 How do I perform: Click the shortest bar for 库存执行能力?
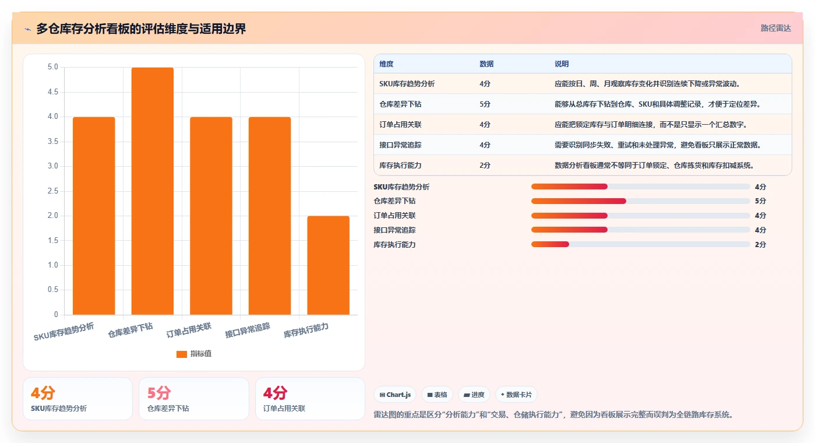329,265
